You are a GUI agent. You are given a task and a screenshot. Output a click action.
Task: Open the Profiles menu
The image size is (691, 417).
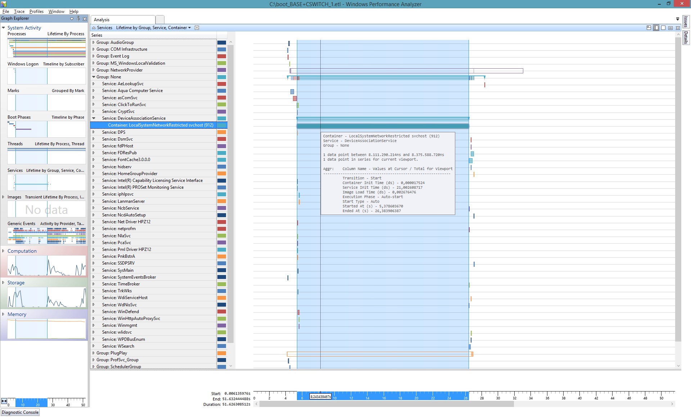pyautogui.click(x=36, y=12)
